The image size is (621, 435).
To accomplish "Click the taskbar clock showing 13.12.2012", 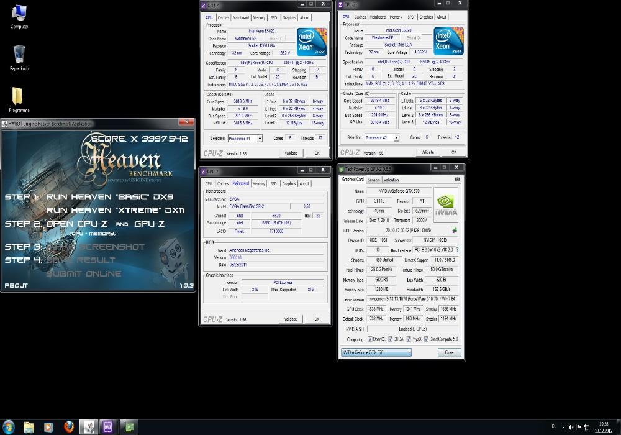I will pos(603,427).
